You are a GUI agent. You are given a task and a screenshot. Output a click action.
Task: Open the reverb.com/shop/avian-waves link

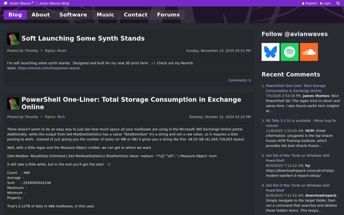click(49, 68)
